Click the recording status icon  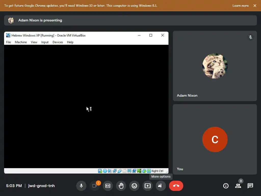[x=134, y=171]
